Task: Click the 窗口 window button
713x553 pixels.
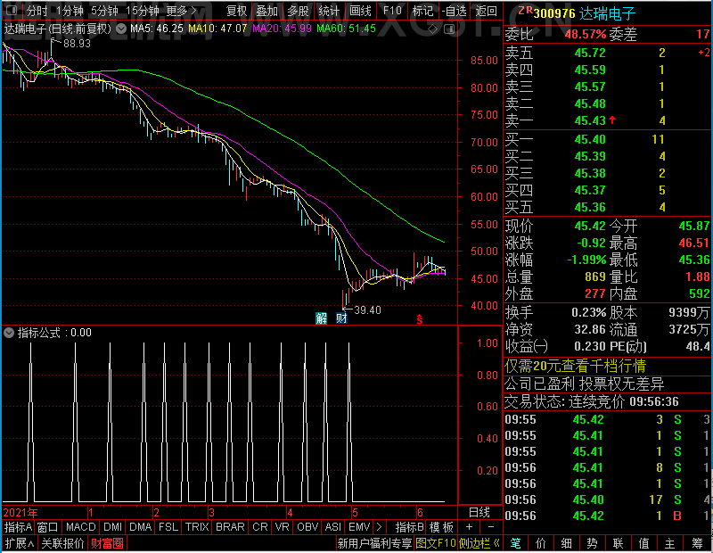Action: point(48,527)
